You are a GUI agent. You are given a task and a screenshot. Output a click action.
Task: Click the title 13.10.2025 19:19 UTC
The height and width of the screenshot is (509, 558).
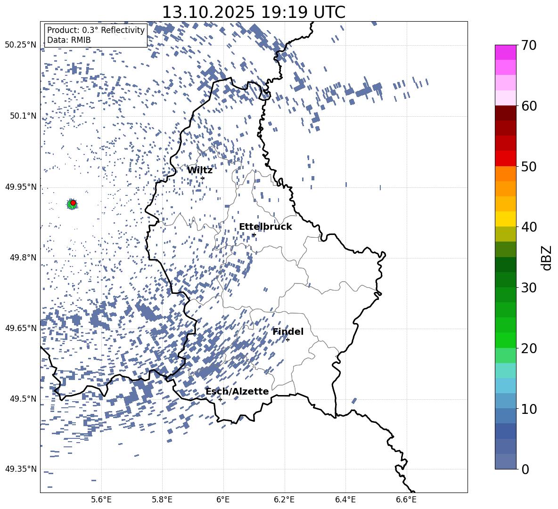254,12
